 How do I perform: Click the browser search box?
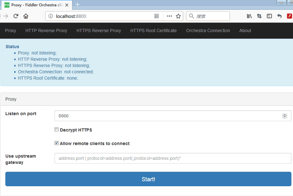208,16
